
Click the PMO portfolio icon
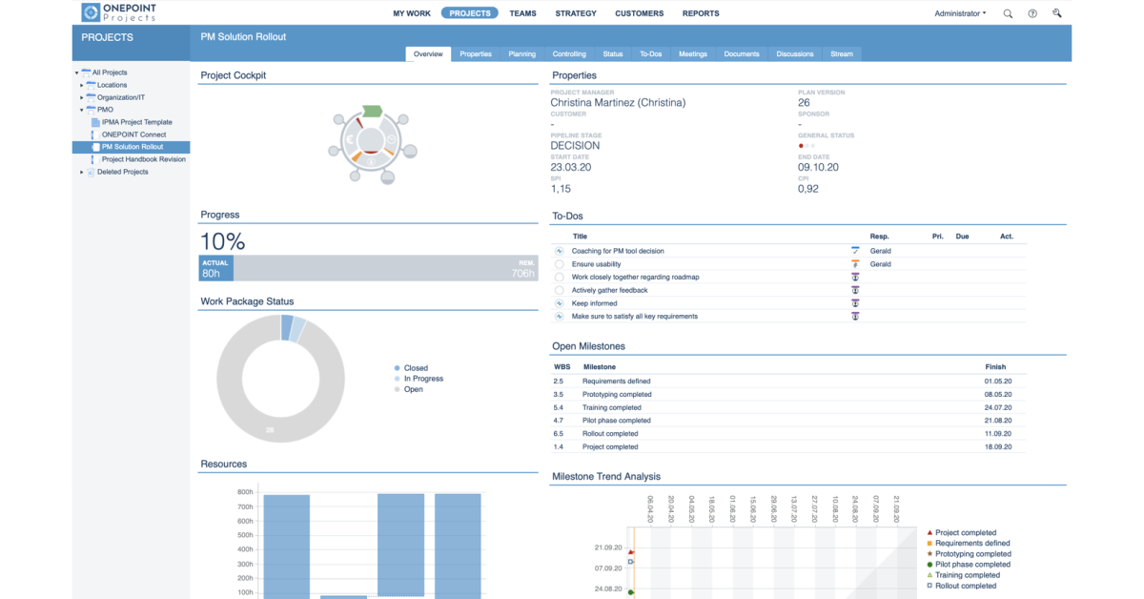pyautogui.click(x=92, y=110)
